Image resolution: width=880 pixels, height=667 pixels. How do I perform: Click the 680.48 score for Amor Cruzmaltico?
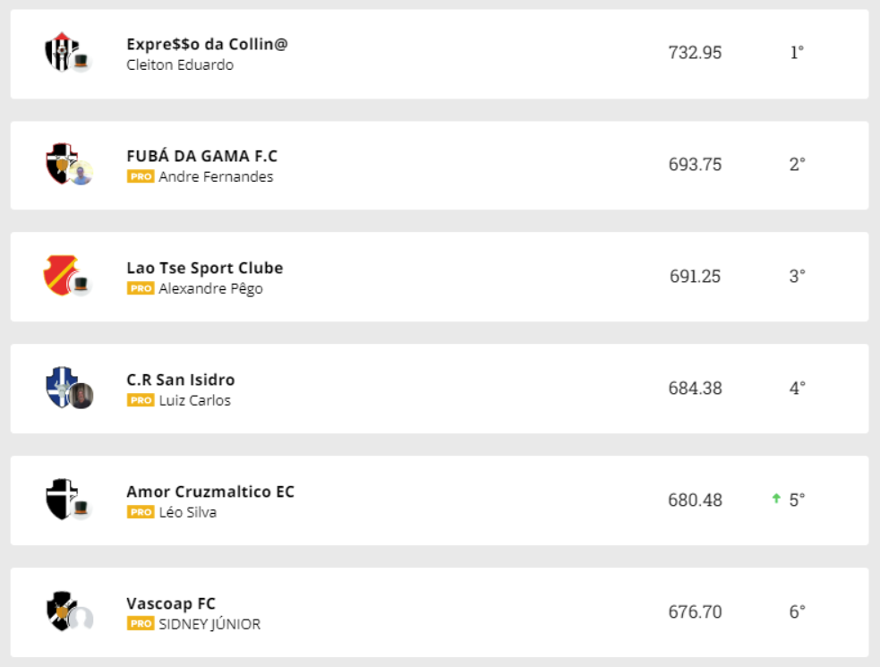pyautogui.click(x=695, y=500)
